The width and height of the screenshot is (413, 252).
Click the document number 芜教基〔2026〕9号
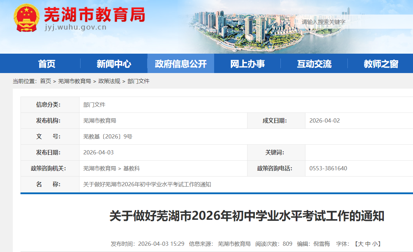(108, 136)
